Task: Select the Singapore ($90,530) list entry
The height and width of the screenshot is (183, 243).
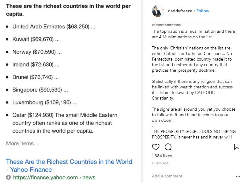Action: [40, 90]
